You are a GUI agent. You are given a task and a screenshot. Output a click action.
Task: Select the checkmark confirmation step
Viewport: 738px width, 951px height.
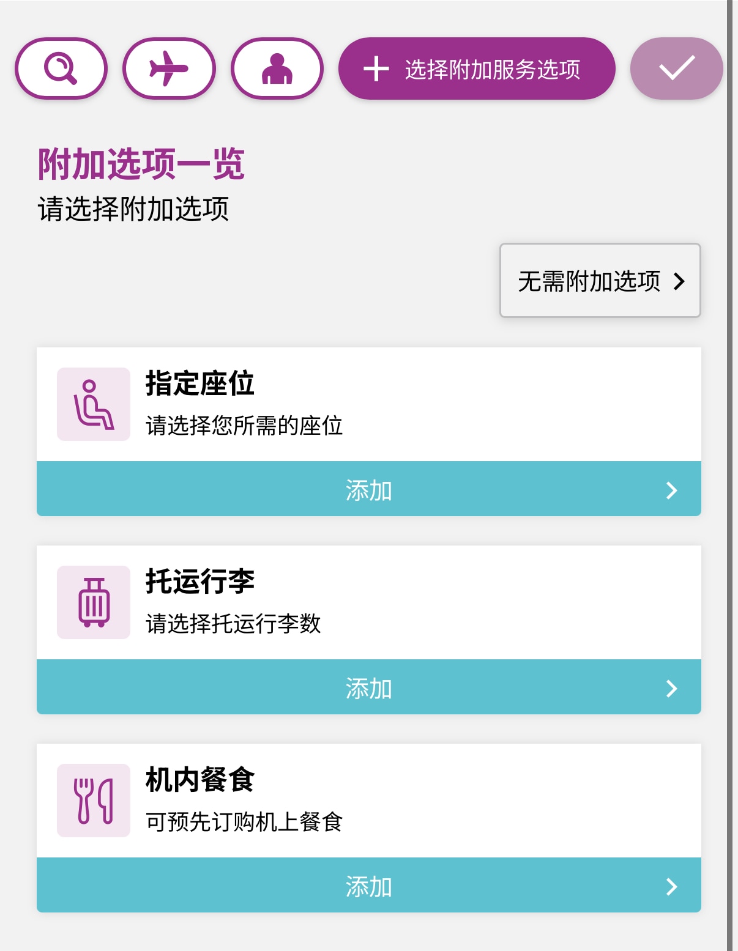(677, 68)
